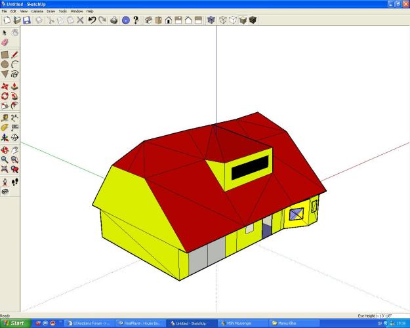This screenshot has height=328, width=410.
Task: Enable shaded with textures display style
Action: click(253, 20)
